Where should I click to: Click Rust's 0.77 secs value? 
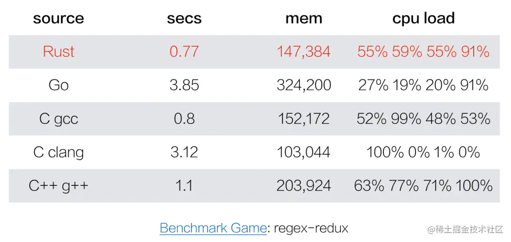(x=185, y=52)
